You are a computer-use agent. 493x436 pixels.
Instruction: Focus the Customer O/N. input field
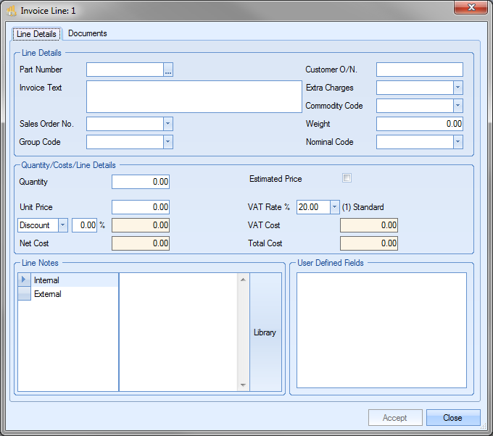(419, 70)
